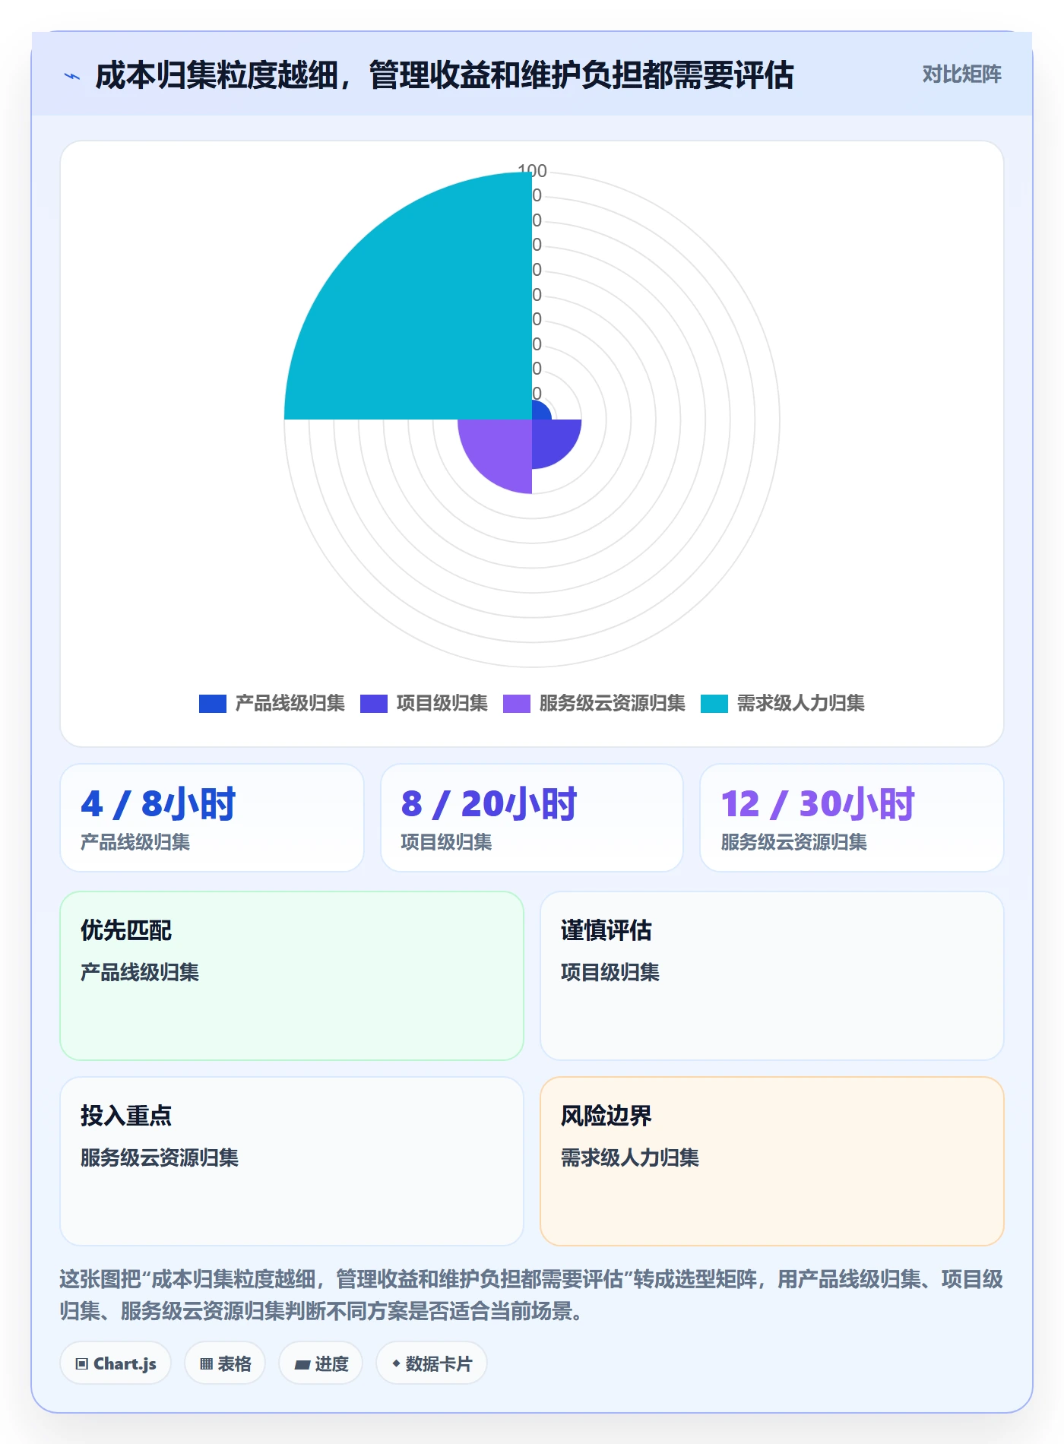Toggle the 项目级归集 legend color swatch
1064x1444 pixels.
[x=374, y=704]
